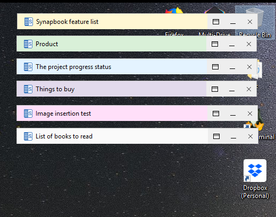Minimize the 'Product' note

click(232, 46)
